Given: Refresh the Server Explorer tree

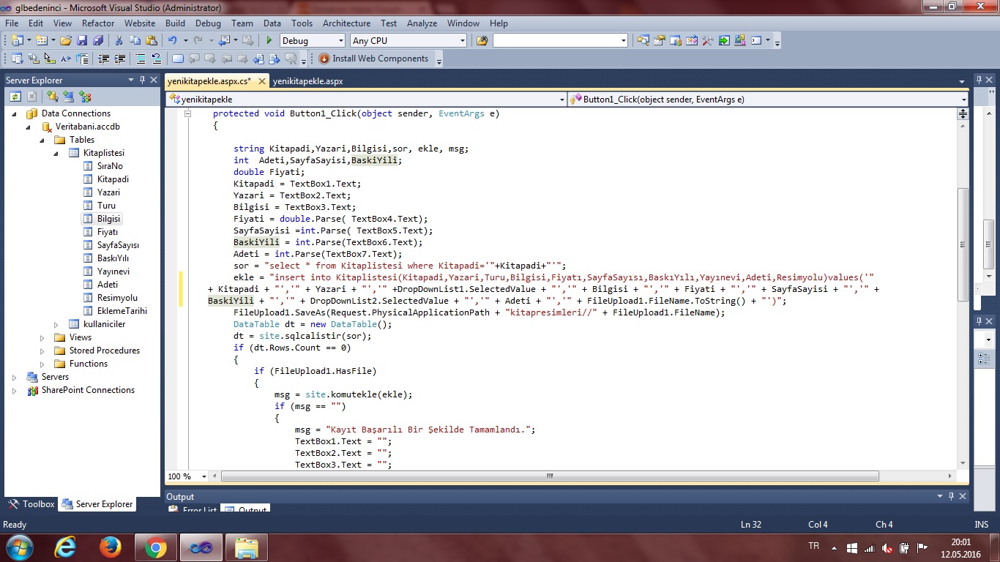Looking at the screenshot, I should pyautogui.click(x=15, y=96).
